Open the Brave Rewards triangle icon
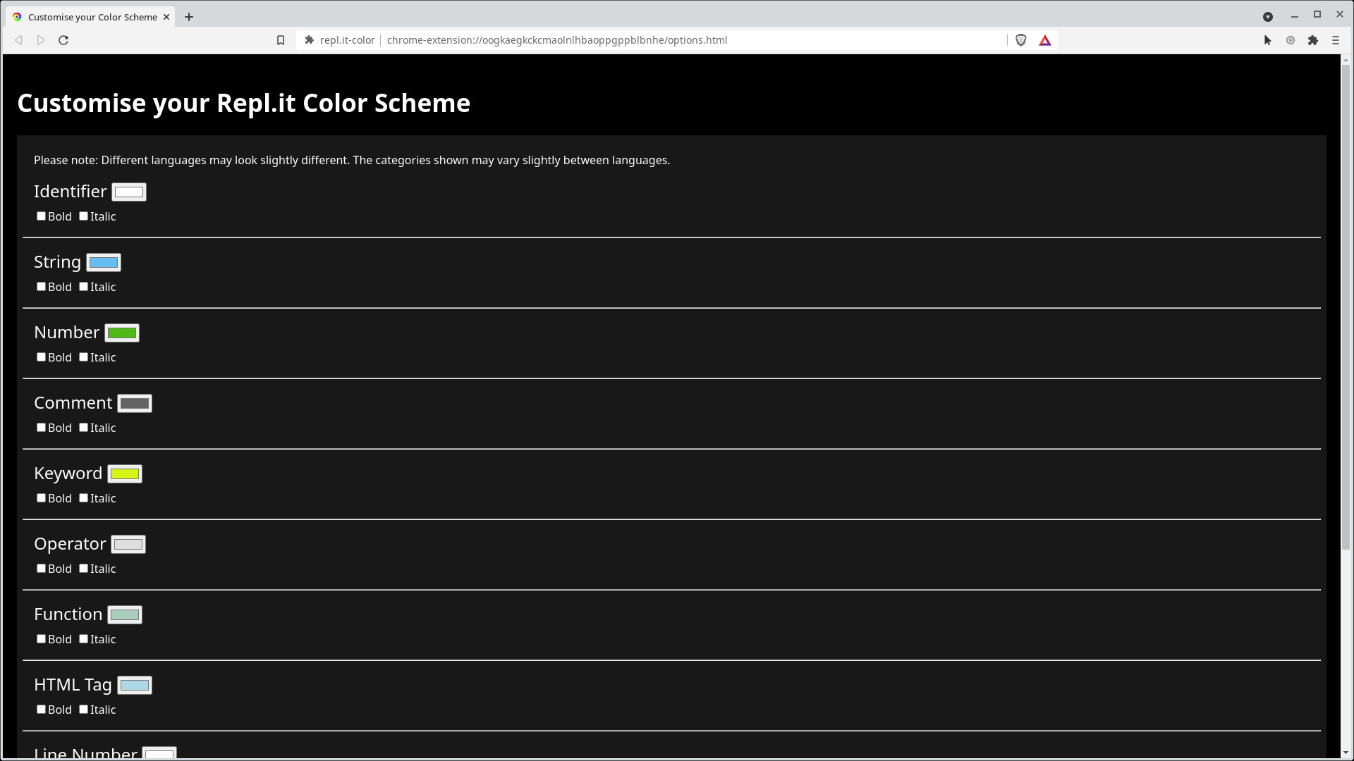 pyautogui.click(x=1045, y=40)
